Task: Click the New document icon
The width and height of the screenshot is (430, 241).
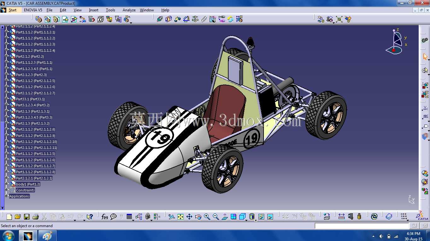Action: pos(9,217)
